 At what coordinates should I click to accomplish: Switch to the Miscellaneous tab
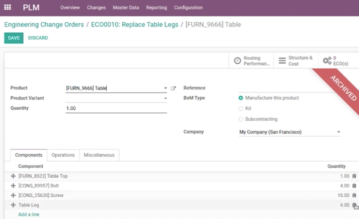click(99, 155)
